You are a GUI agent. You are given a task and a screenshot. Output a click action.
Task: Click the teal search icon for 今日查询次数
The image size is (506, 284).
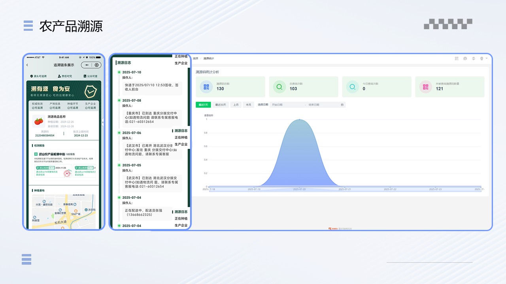[x=353, y=87]
